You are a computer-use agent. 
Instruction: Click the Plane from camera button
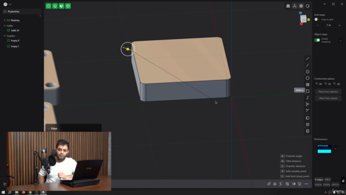coord(328,98)
